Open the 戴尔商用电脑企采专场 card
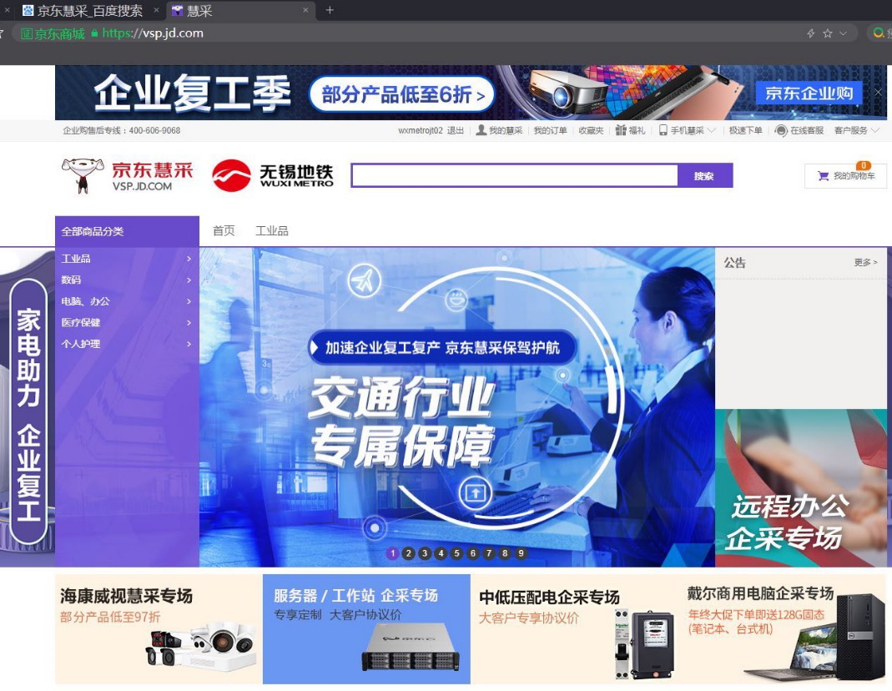This screenshot has width=892, height=691. click(x=783, y=629)
